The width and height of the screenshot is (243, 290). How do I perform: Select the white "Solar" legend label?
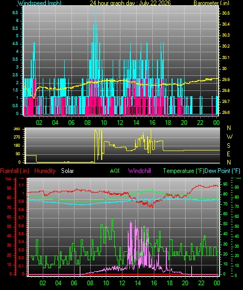(x=67, y=171)
